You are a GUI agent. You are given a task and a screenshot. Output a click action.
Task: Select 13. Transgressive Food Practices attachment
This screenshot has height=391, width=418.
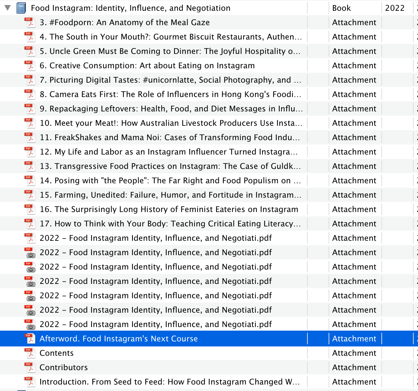(170, 166)
